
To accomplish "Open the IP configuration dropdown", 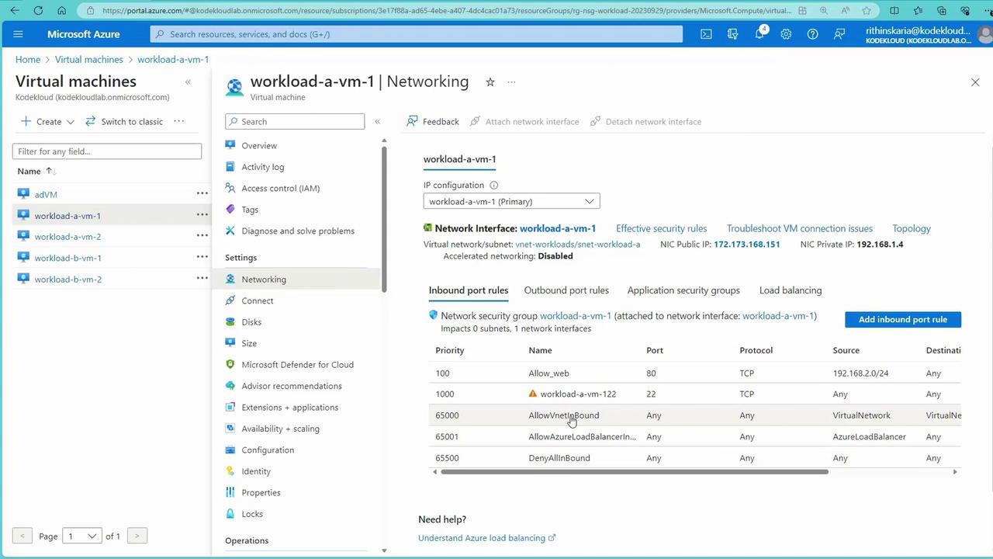I will 511,201.
